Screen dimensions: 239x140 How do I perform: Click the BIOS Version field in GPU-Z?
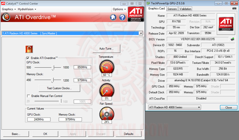198,39
